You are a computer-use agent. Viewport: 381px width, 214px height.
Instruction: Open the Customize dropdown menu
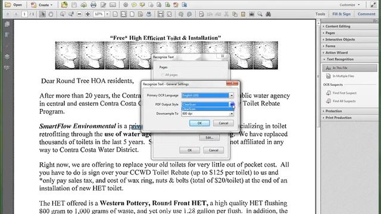[349, 5]
